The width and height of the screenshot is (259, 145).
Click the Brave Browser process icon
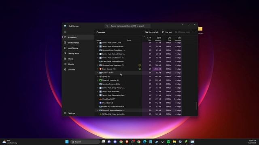(x=100, y=69)
